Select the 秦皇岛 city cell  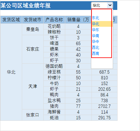click(x=33, y=29)
